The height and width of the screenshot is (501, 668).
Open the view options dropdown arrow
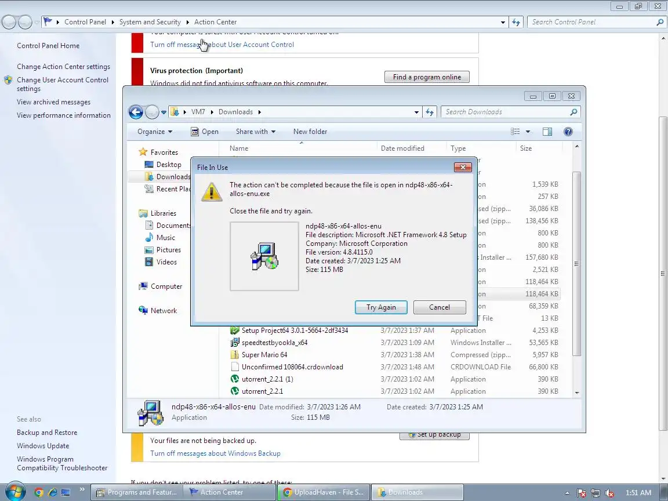528,132
